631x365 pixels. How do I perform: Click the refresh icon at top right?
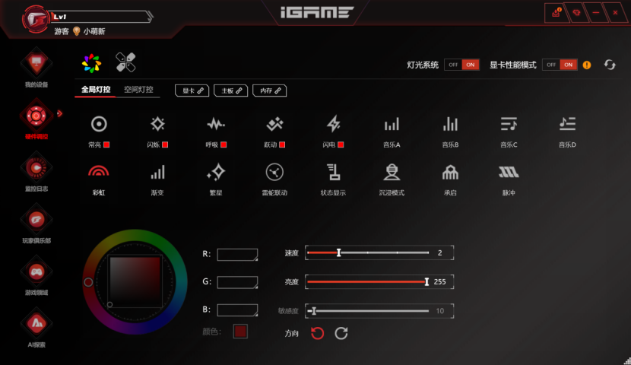pos(610,65)
